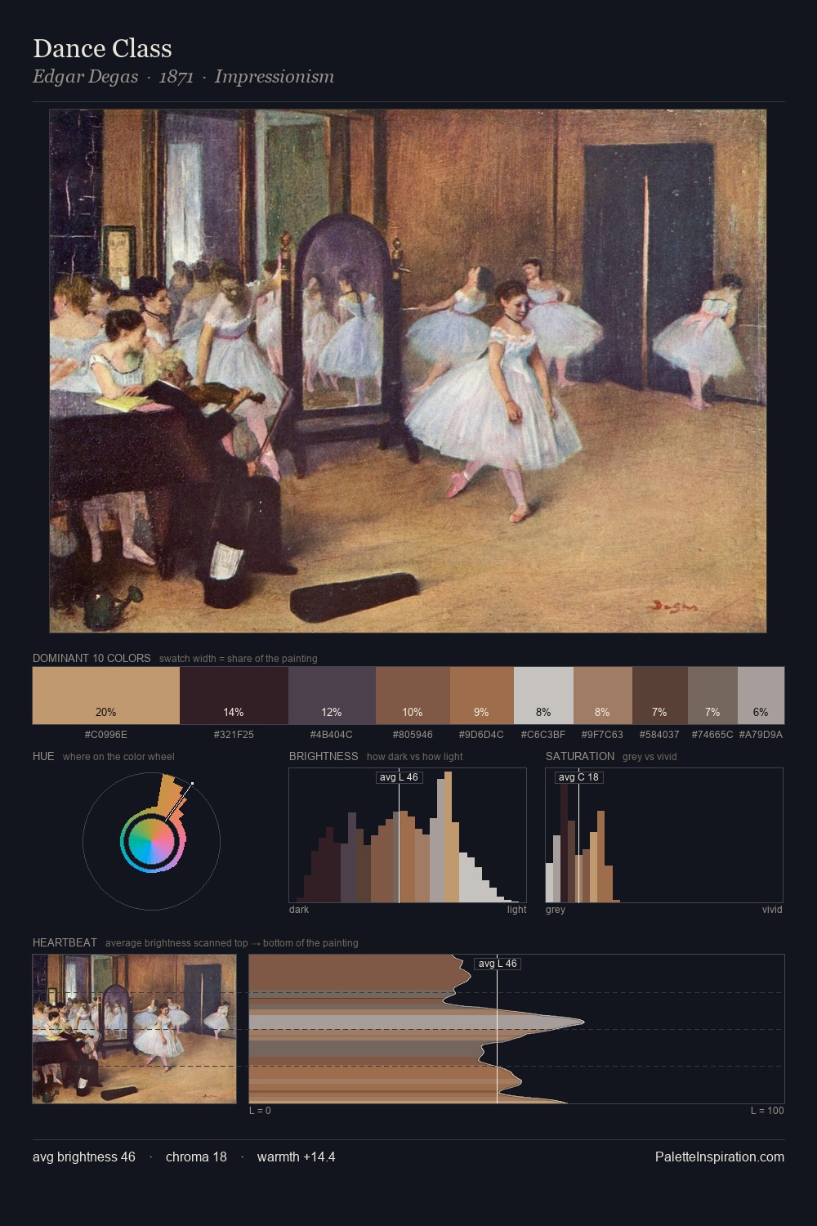Viewport: 817px width, 1226px height.
Task: Open the main Dance Class painting image
Action: 408,371
